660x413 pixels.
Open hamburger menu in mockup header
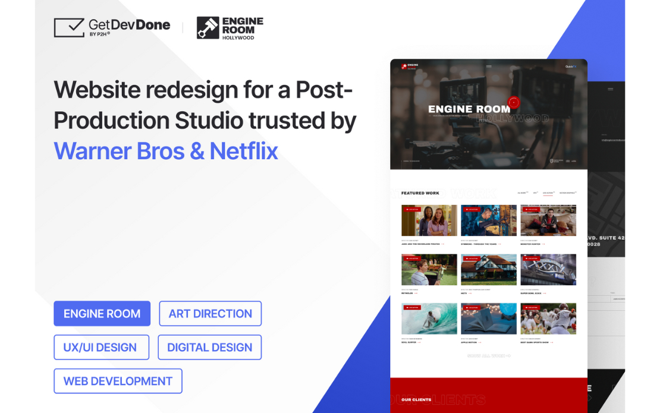489,67
